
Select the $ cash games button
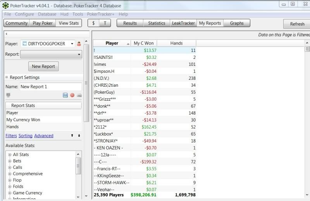pos(93,23)
